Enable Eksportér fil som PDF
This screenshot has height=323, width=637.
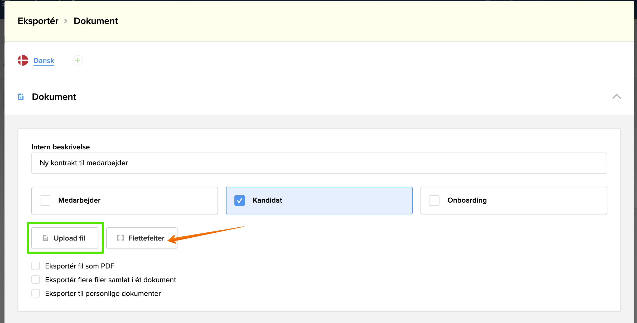[36, 266]
